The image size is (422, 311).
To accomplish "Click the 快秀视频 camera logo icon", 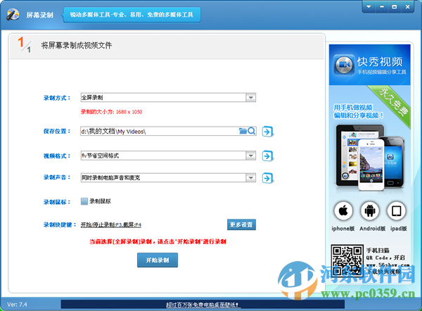I will pos(344,65).
